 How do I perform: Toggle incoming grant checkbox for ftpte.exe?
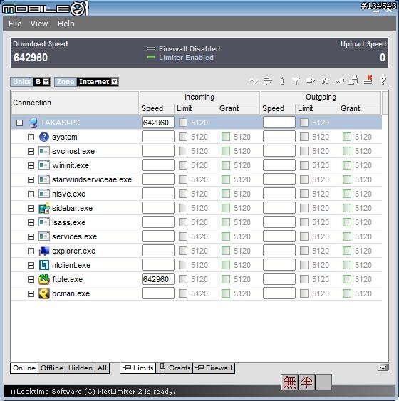(226, 279)
